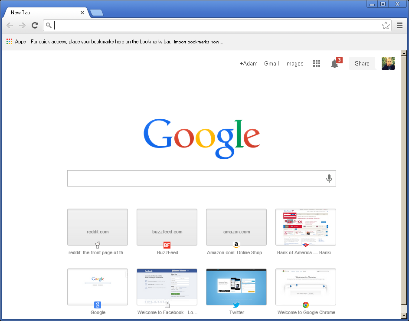Image resolution: width=409 pixels, height=321 pixels.
Task: Bookmark page with the star icon
Action: (386, 25)
